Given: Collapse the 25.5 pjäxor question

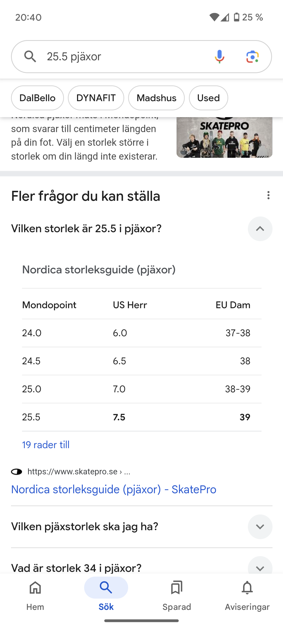Looking at the screenshot, I should pos(260,229).
